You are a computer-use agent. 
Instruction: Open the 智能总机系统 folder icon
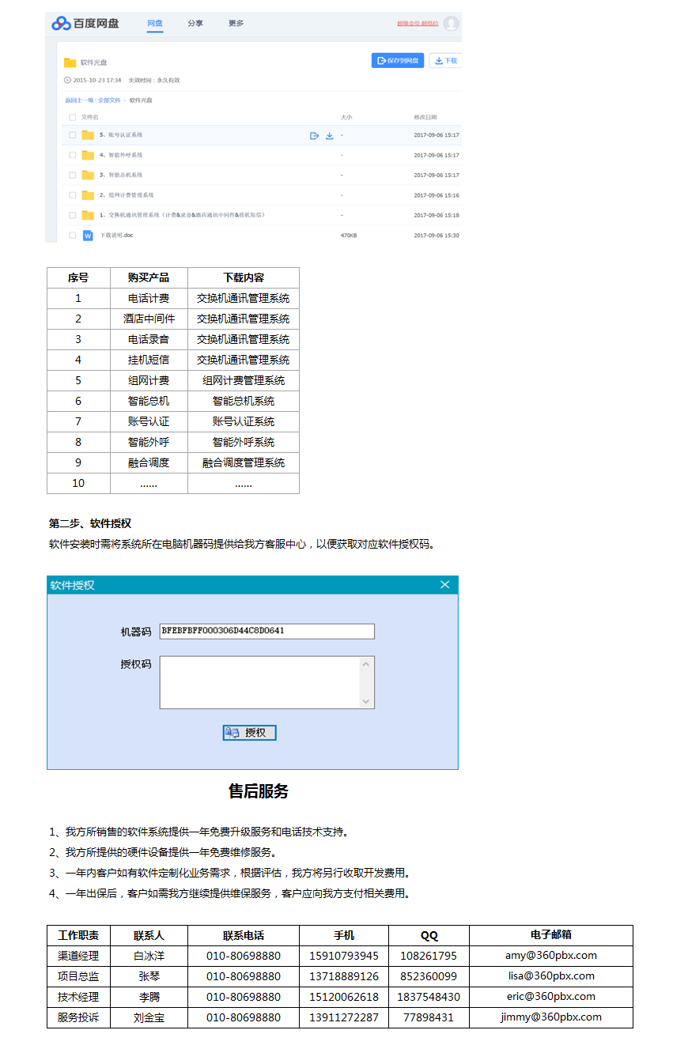88,175
